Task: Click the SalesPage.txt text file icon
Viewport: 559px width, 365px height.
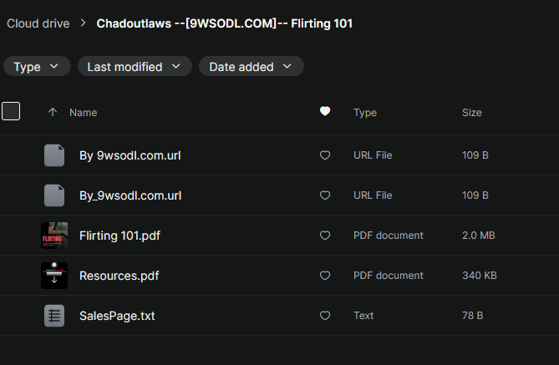Action: tap(54, 316)
